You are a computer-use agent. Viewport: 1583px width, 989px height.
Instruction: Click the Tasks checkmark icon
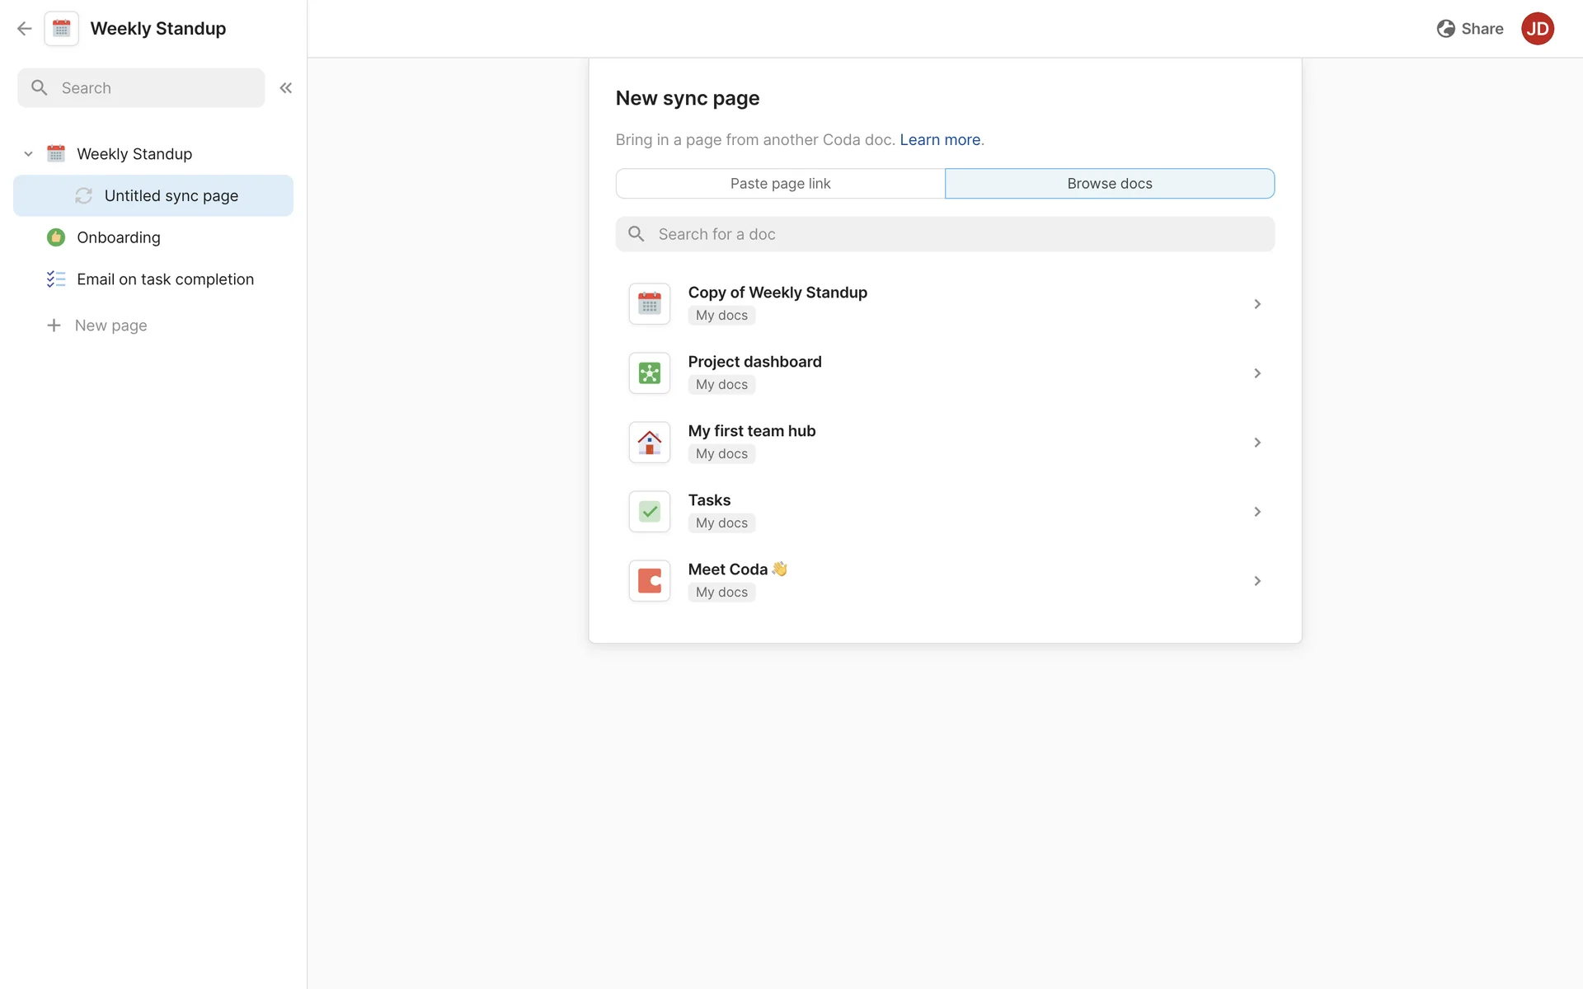point(650,512)
